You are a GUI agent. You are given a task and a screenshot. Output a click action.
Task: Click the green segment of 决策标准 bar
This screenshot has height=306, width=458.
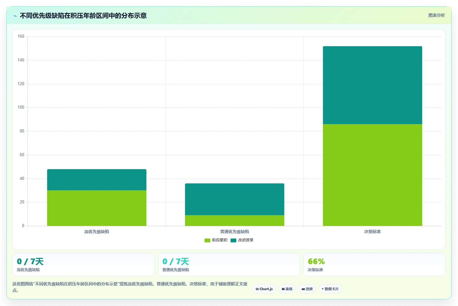pyautogui.click(x=372, y=175)
